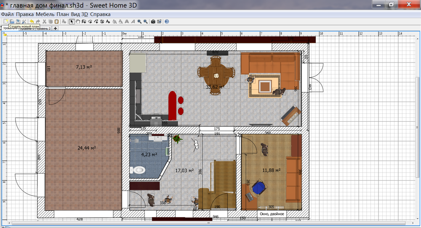Viewport: 421px width, 228px height.
Task: Select the 11,88 м² room label
Action: [271, 170]
